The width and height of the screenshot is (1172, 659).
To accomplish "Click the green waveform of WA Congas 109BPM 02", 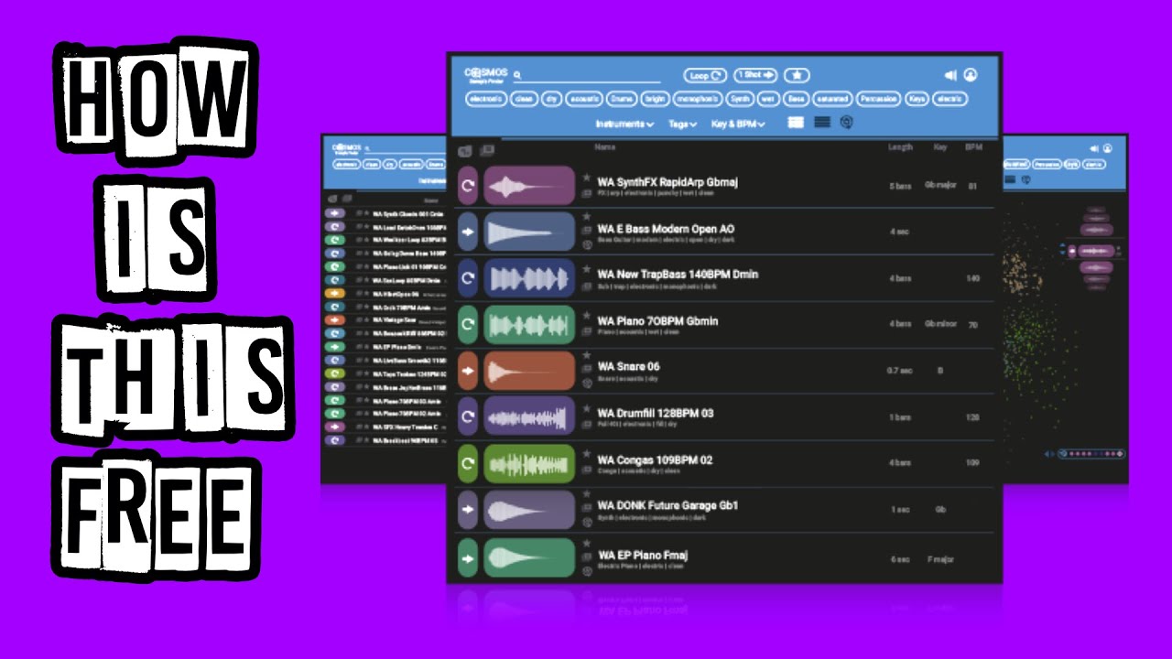I will pos(529,464).
